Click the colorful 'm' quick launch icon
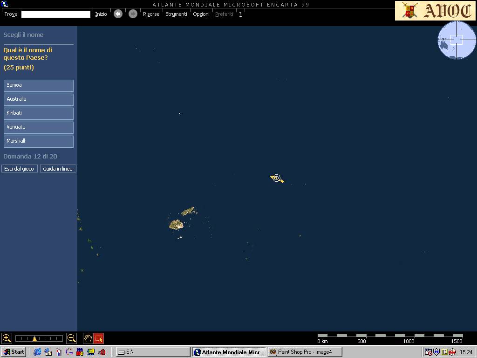Screen dimensions: 477x358 tap(80, 352)
